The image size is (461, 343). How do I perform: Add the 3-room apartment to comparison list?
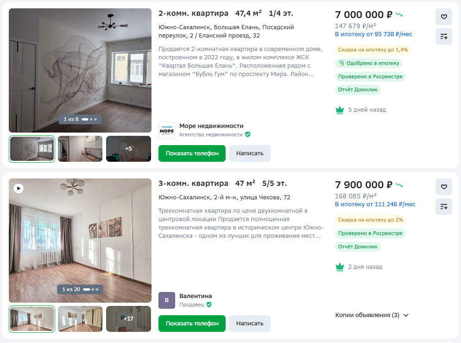click(443, 207)
